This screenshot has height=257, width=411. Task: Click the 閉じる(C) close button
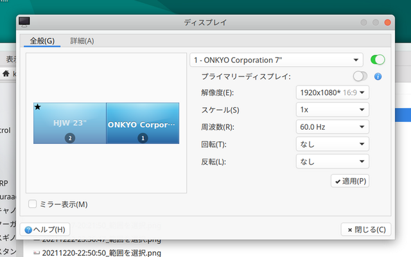(x=366, y=230)
